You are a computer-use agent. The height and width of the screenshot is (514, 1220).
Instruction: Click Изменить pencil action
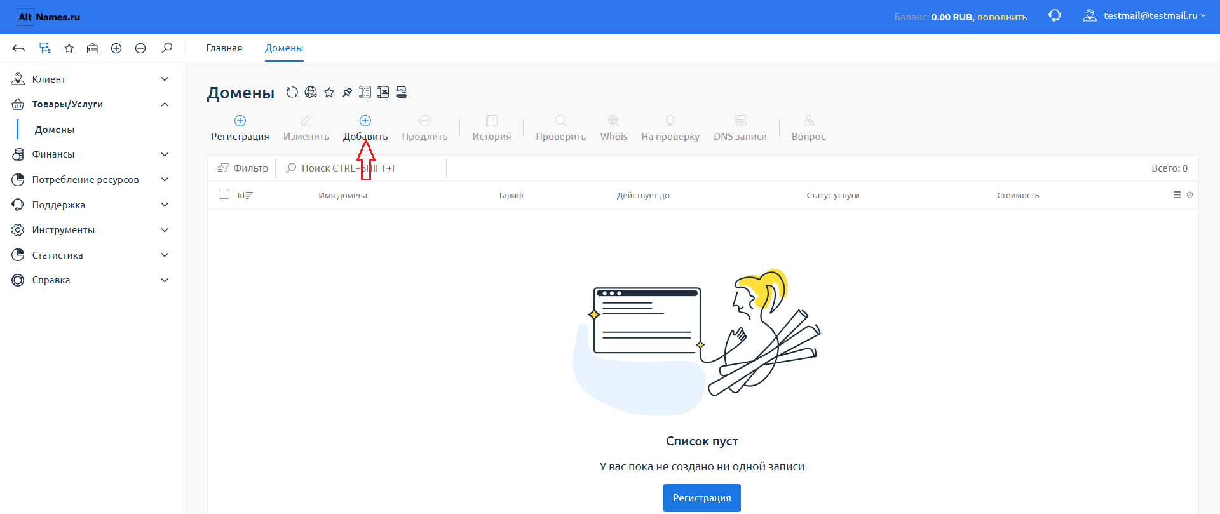click(x=306, y=128)
